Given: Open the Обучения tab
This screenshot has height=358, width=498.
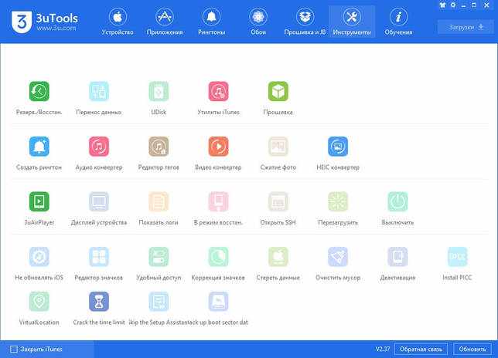Looking at the screenshot, I should [398, 22].
